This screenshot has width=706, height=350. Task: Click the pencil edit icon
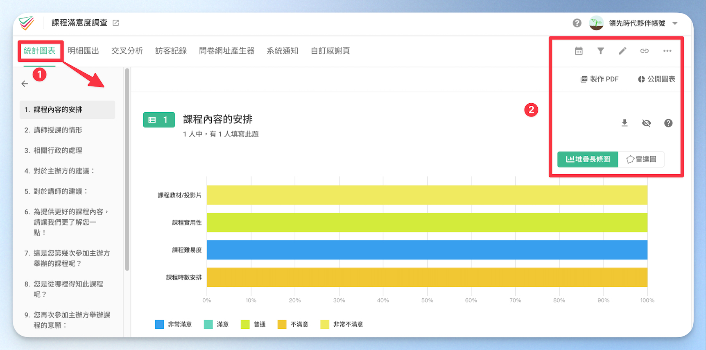622,51
